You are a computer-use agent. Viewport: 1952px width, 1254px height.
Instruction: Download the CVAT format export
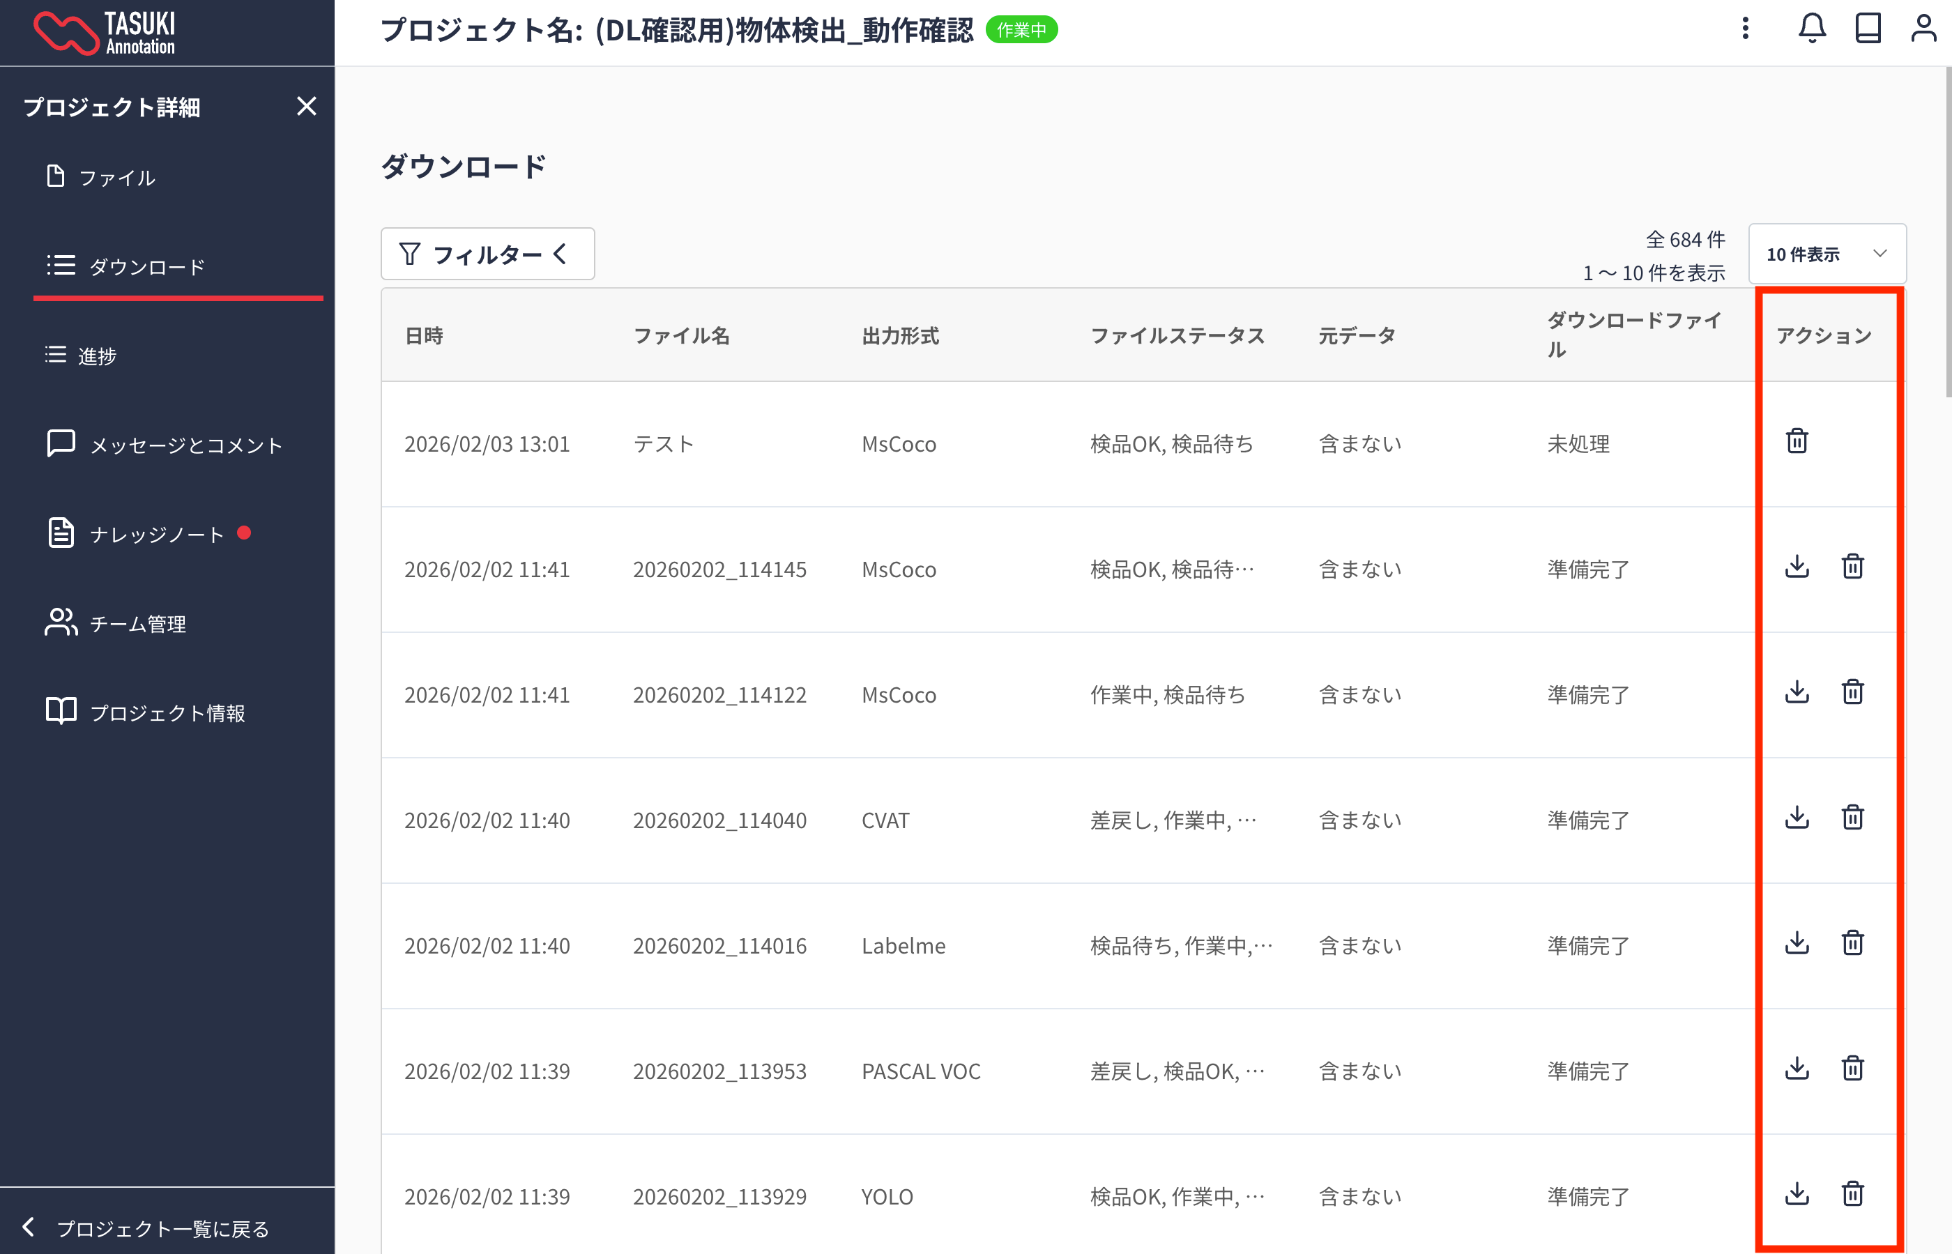[1797, 818]
